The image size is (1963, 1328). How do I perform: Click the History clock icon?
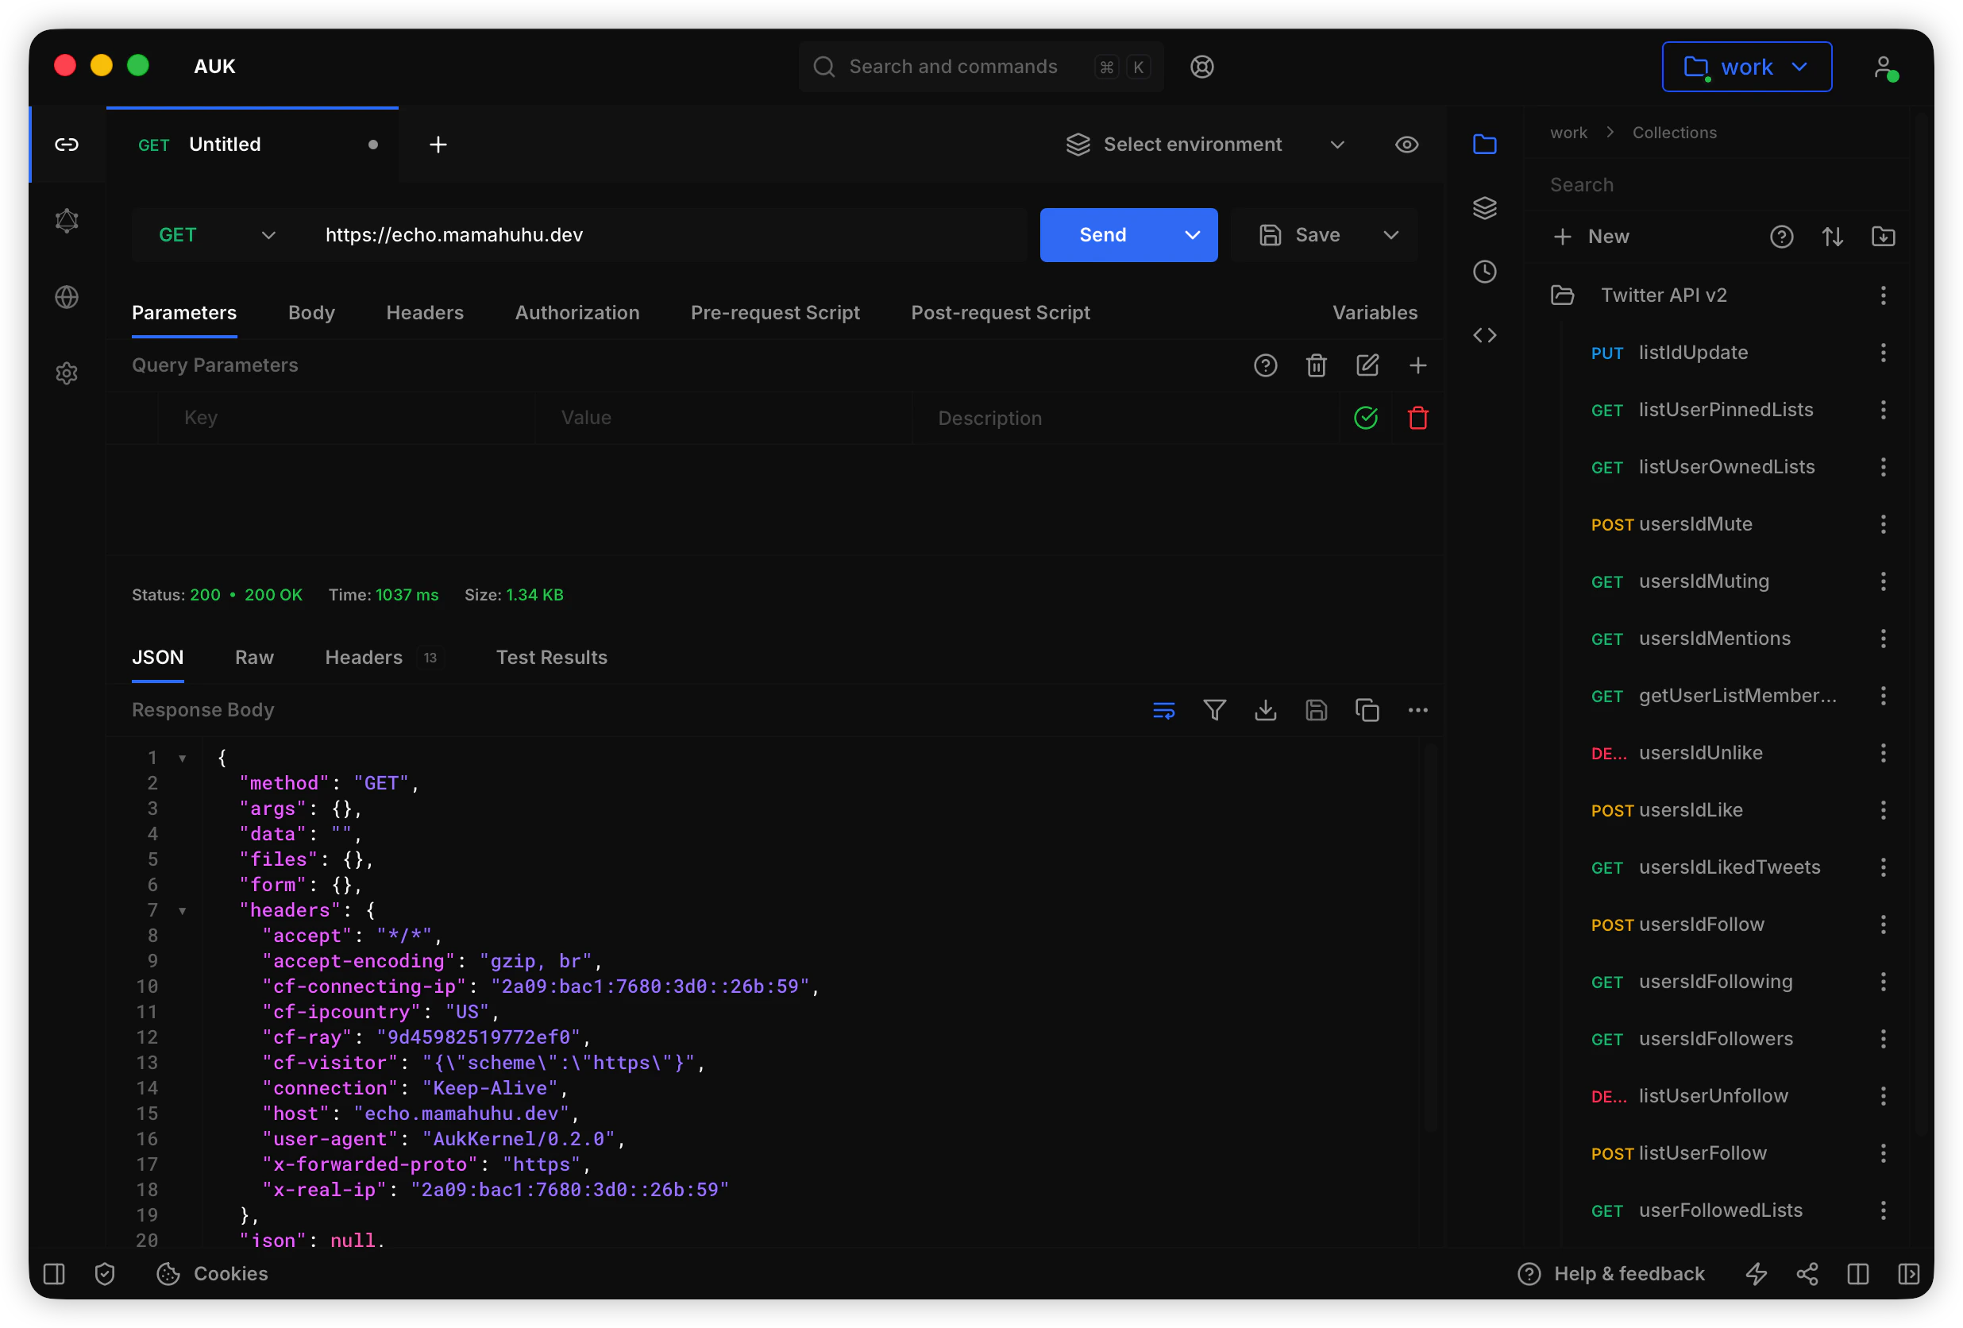click(1484, 272)
